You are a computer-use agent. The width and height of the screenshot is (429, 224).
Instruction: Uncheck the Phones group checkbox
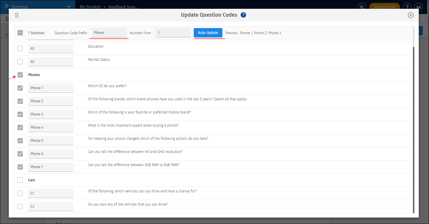click(20, 75)
